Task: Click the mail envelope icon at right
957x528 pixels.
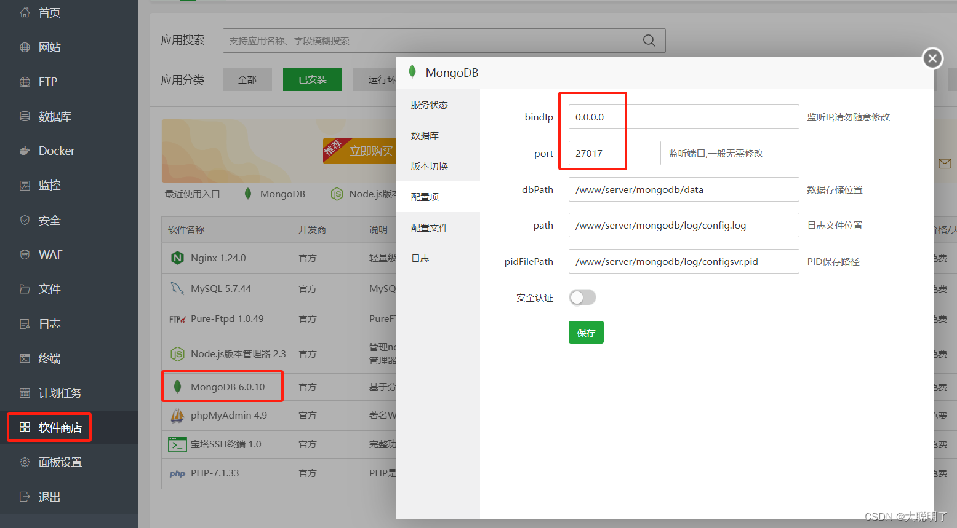Action: tap(945, 164)
